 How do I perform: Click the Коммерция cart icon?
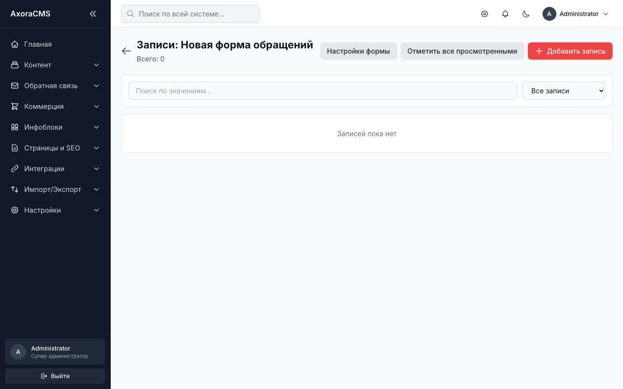click(15, 106)
